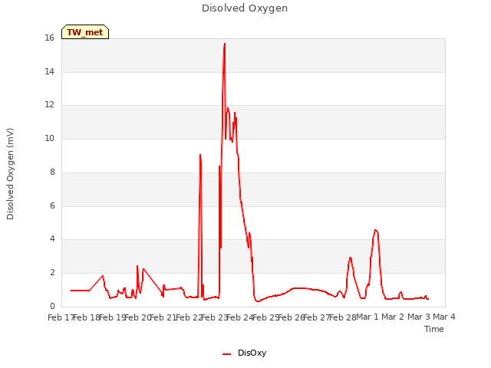Click the Feb 23 x-axis tick label
This screenshot has width=491, height=368.
tap(214, 317)
